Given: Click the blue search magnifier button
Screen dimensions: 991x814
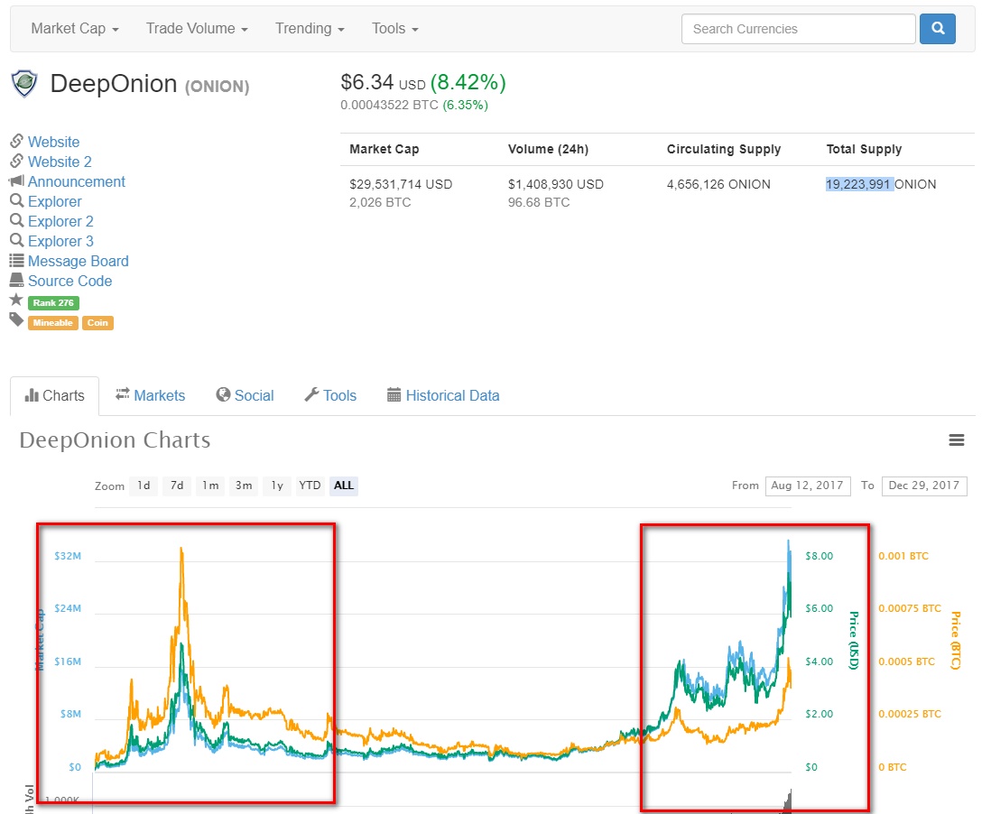Looking at the screenshot, I should coord(937,29).
